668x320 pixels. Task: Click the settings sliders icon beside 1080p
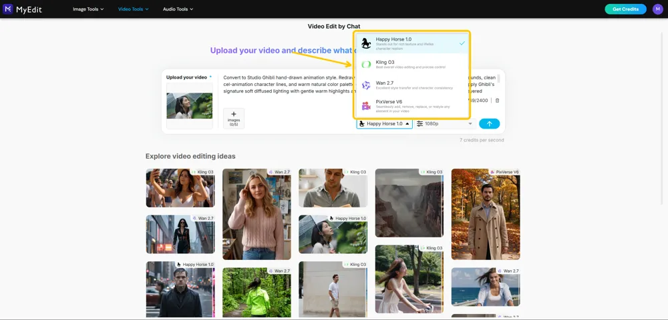(x=420, y=123)
